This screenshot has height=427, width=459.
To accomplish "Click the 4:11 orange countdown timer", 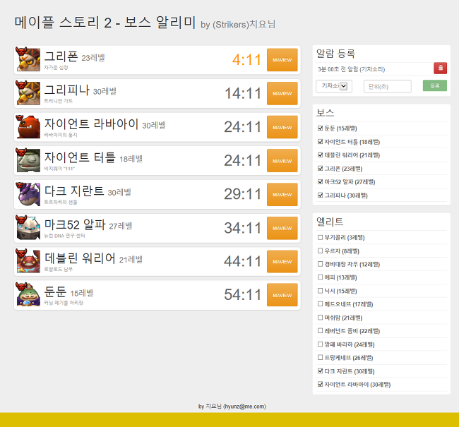I will pos(246,60).
